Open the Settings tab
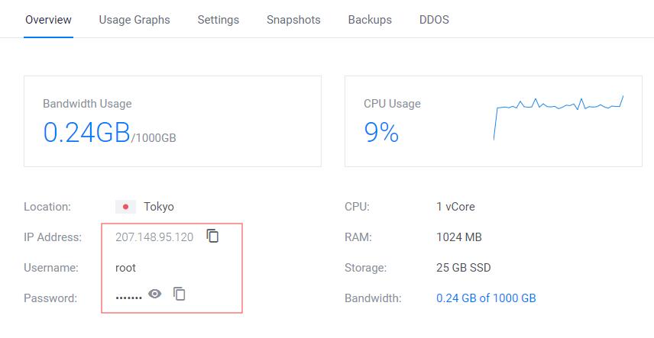Screen dimensions: 654x338 [x=218, y=20]
